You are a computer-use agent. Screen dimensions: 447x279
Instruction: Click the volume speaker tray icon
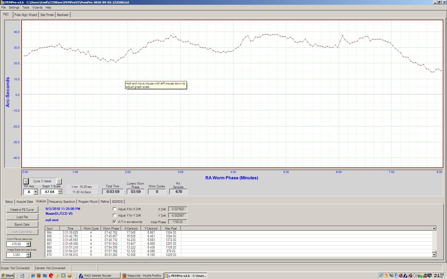click(x=415, y=276)
